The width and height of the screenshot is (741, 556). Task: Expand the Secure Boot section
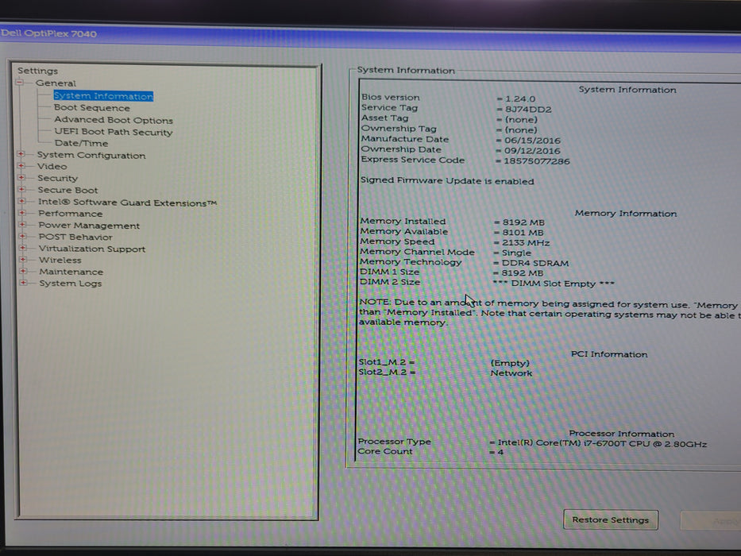(x=21, y=189)
